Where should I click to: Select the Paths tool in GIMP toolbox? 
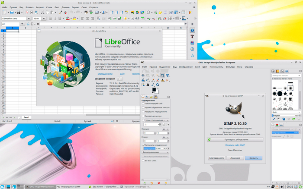pos(143,85)
